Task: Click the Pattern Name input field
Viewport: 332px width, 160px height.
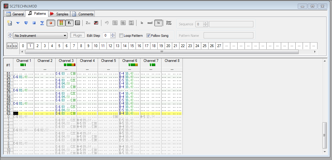Action: pyautogui.click(x=228, y=35)
